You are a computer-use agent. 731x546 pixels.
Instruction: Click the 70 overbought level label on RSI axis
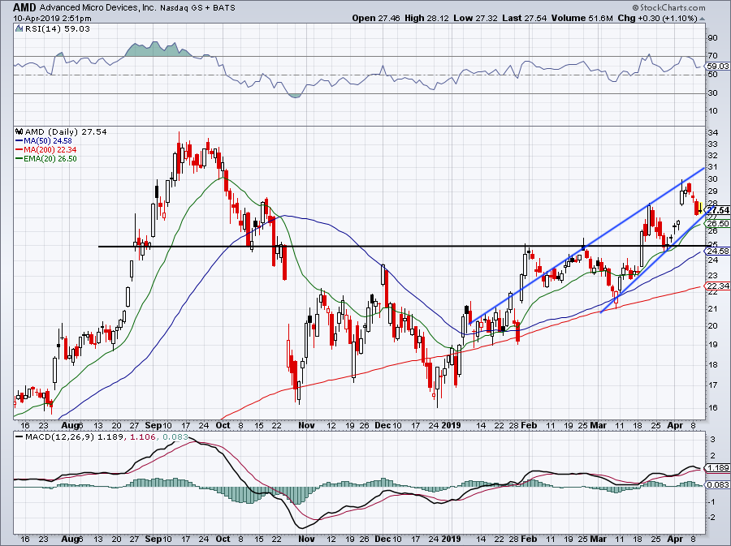point(713,55)
